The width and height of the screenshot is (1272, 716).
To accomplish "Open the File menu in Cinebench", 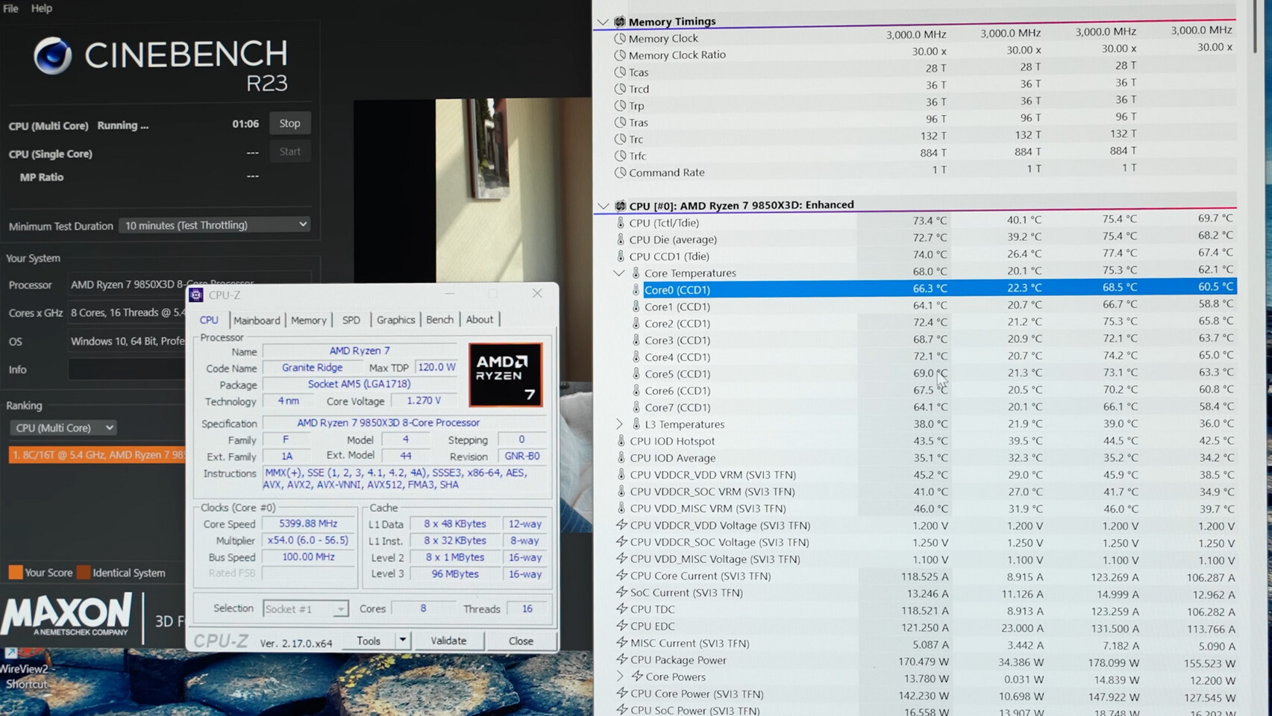I will (x=10, y=8).
